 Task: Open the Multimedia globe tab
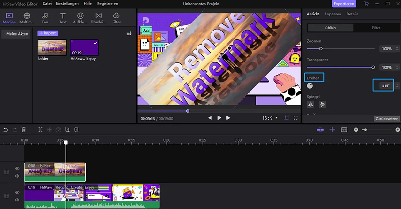[x=27, y=18]
